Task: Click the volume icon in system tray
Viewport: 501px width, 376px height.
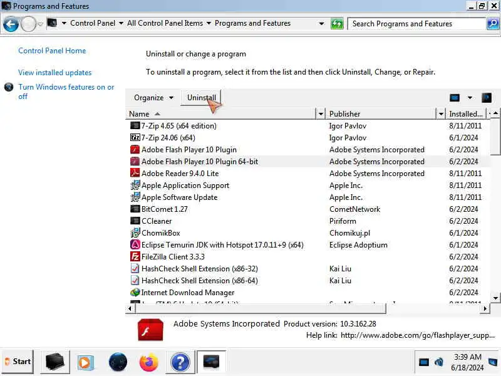Action: pos(439,362)
